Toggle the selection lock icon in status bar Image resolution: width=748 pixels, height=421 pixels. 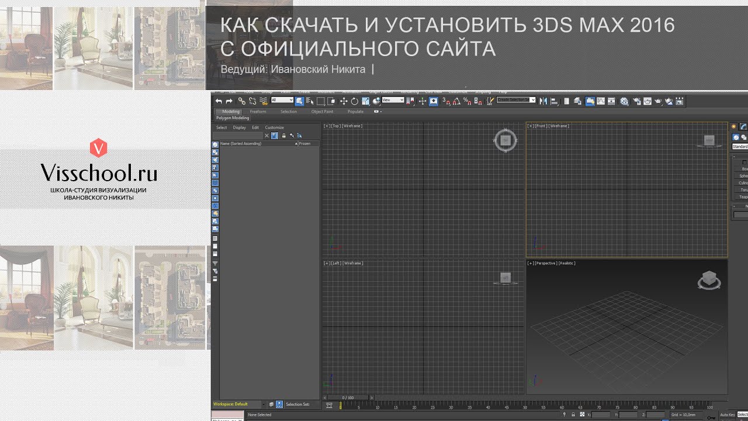point(573,415)
